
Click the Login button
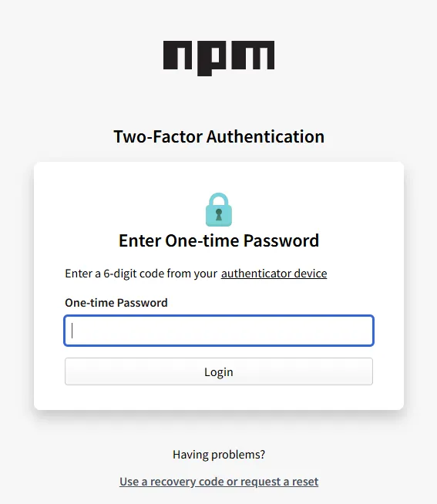(219, 371)
